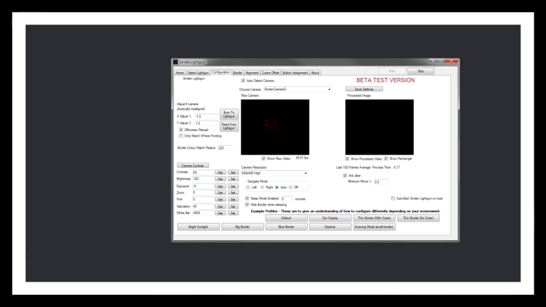Click the Get button for White Bal
This screenshot has width=546, height=307.
[220, 213]
